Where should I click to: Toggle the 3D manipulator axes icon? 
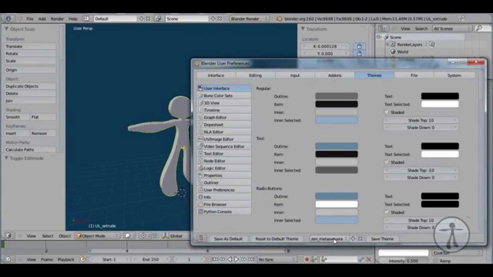164,236
